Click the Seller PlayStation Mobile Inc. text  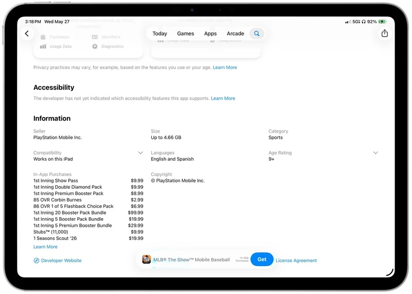(x=58, y=137)
